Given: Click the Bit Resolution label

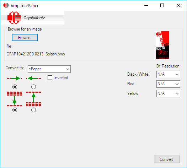Looking at the screenshot, I should click(x=169, y=66).
